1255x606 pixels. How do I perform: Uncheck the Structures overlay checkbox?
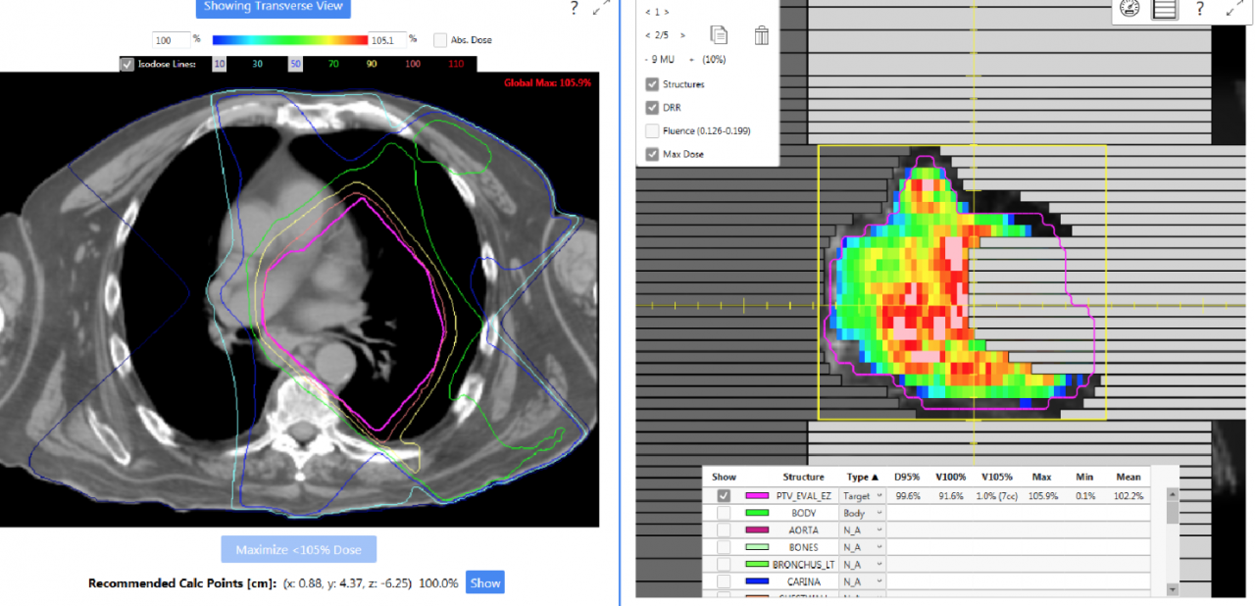652,84
